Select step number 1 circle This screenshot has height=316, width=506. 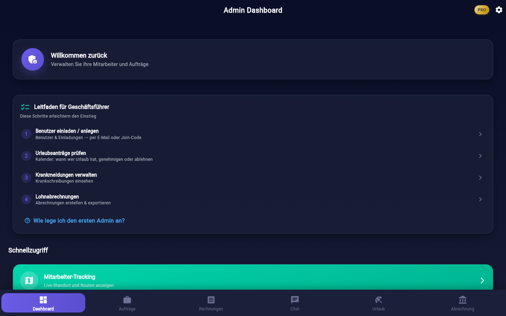coord(26,134)
